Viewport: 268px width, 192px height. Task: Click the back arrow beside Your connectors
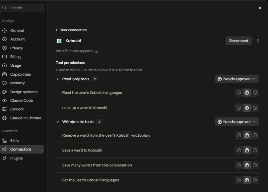point(57,30)
